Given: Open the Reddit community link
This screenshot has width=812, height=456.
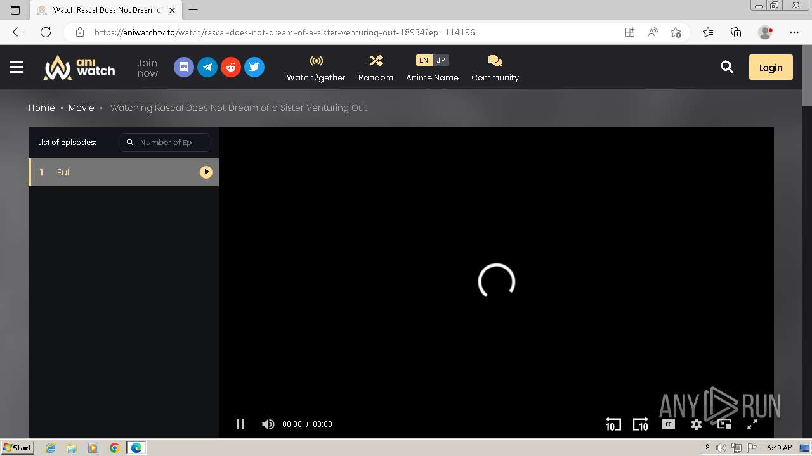Looking at the screenshot, I should [231, 67].
